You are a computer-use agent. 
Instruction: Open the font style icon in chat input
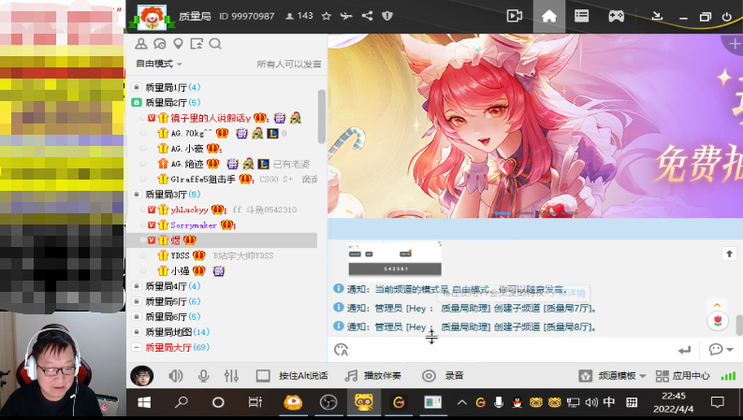click(x=342, y=350)
